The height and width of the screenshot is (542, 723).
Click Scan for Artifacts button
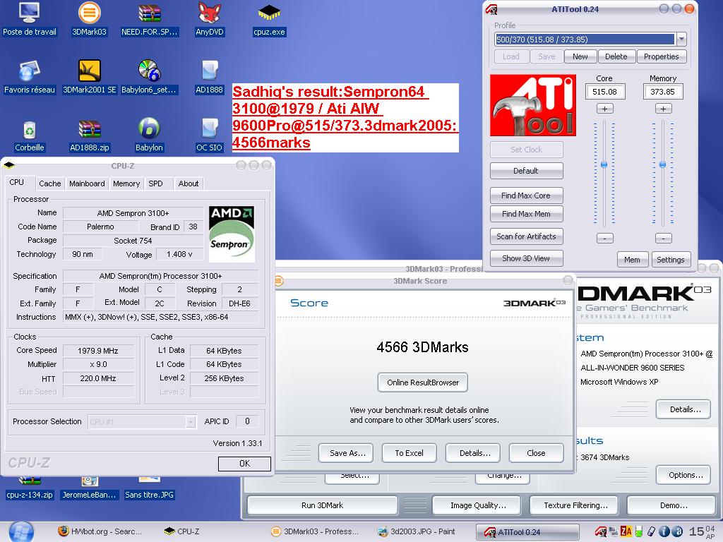pyautogui.click(x=526, y=236)
